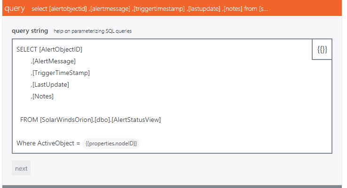The width and height of the screenshot is (347, 188).
Task: Click blank line between Notes and FROM
Action: pos(141,108)
